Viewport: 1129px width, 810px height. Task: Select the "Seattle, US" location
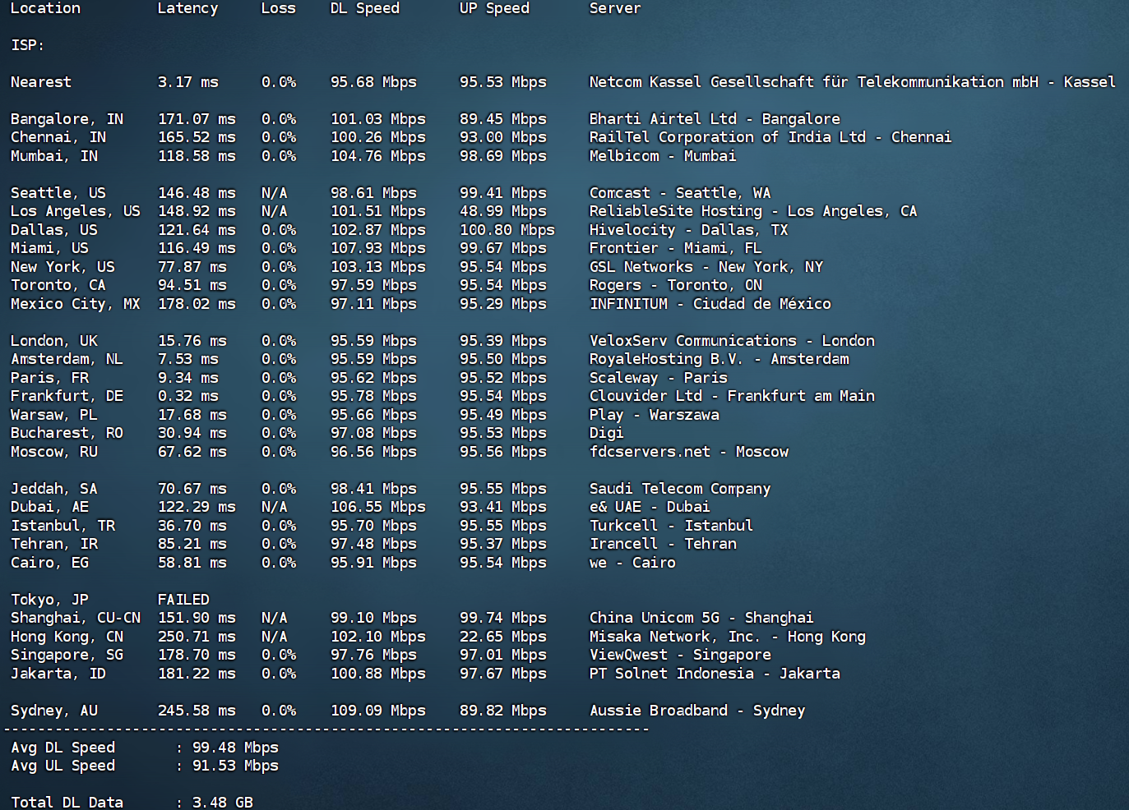[58, 193]
